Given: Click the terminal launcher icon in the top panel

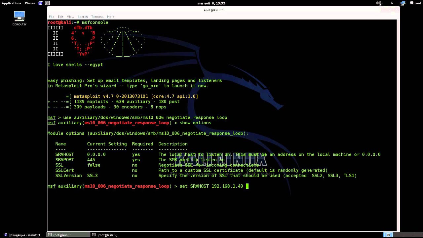Looking at the screenshot, I should [47, 3].
